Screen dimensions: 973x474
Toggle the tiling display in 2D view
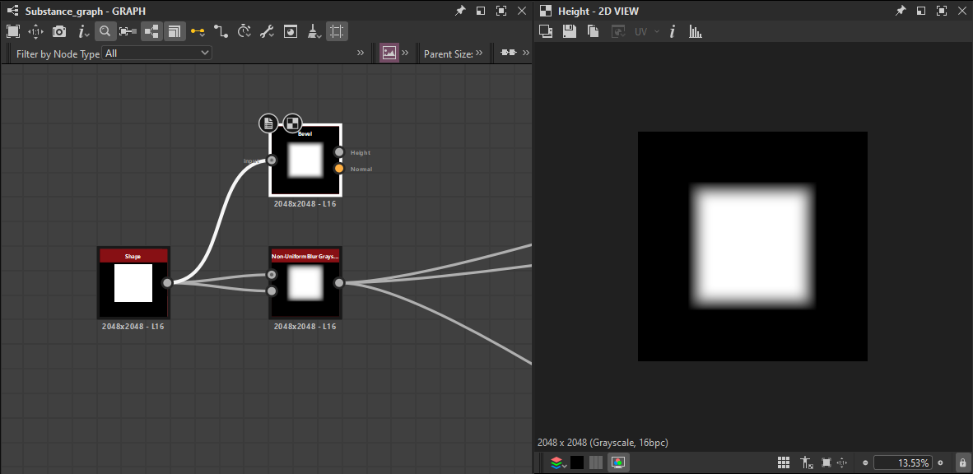pyautogui.click(x=783, y=462)
